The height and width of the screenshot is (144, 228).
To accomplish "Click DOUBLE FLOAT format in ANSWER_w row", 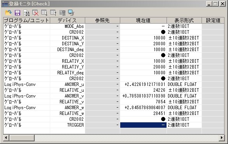I will click(184, 108).
